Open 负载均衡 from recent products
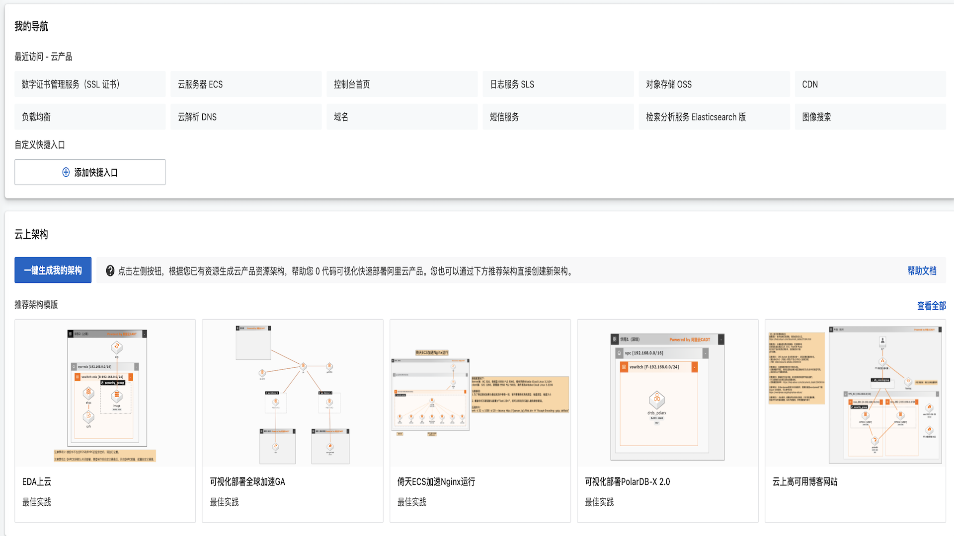 point(35,117)
